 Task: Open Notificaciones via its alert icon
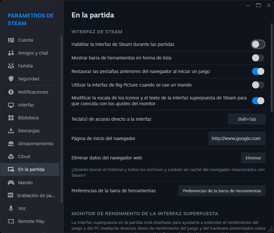(x=11, y=92)
